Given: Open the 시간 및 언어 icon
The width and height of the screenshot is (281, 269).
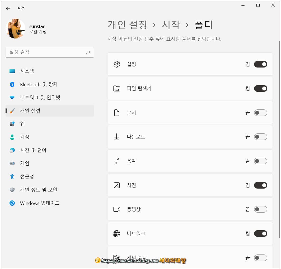Looking at the screenshot, I should (x=13, y=150).
